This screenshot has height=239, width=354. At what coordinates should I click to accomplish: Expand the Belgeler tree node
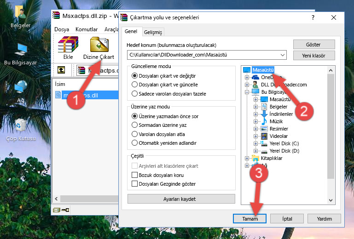255,107
